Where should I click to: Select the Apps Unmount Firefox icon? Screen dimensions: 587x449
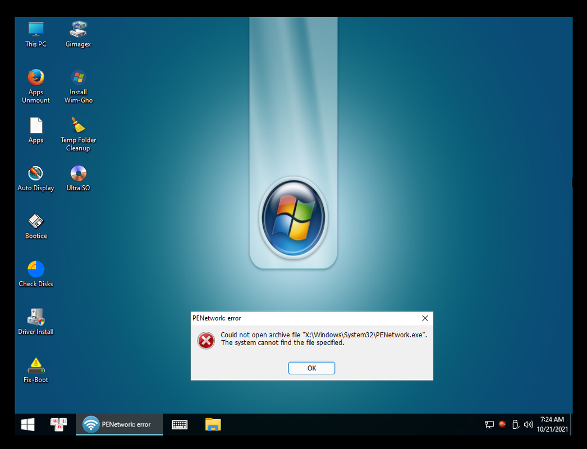click(x=36, y=86)
